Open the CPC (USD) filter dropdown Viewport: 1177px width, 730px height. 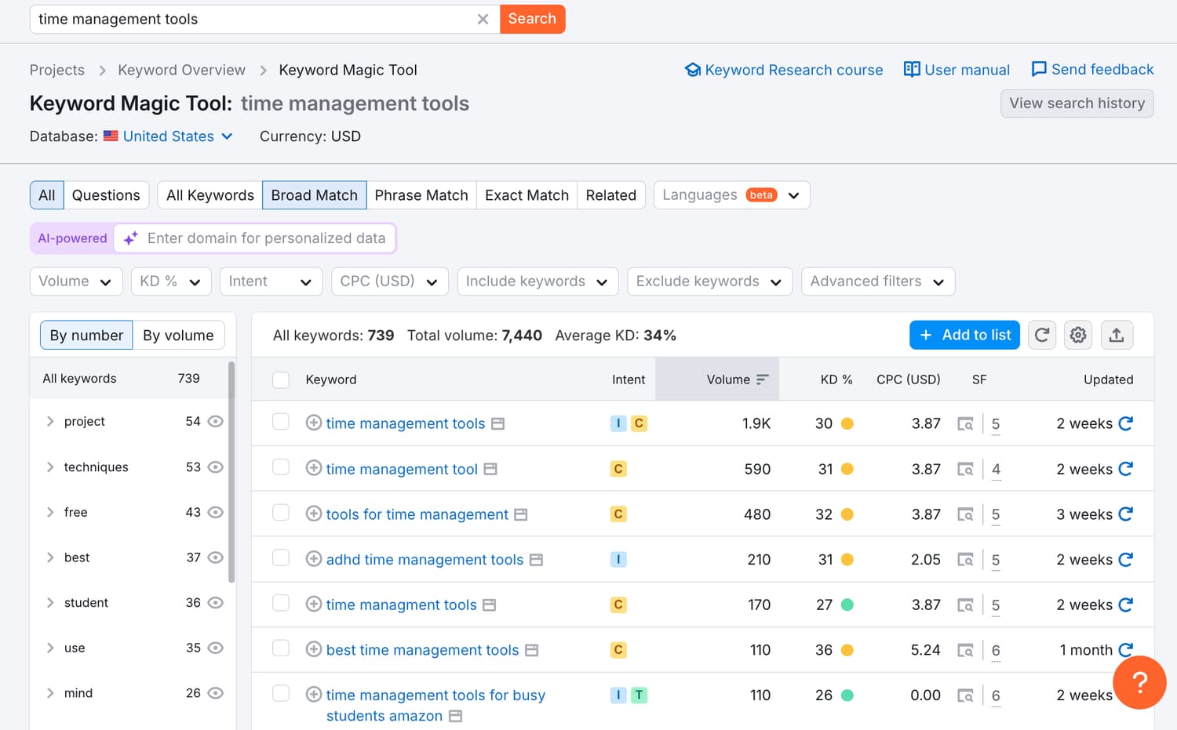(x=390, y=281)
